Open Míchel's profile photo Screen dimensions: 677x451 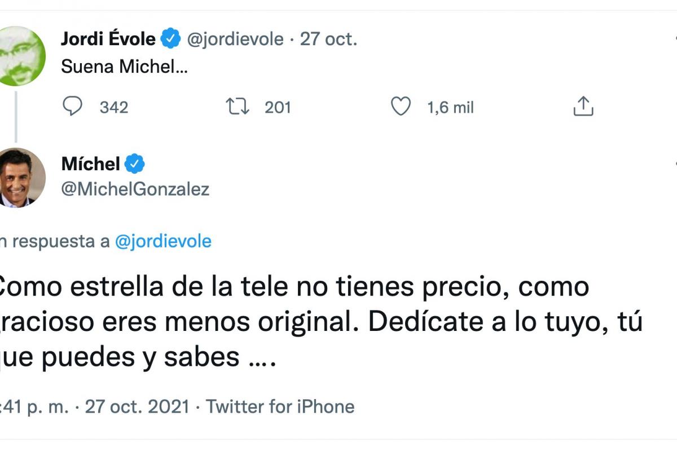pos(23,178)
